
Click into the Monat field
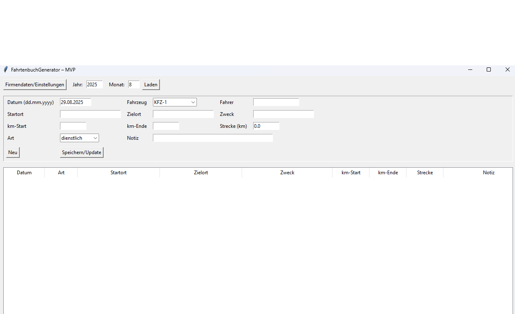[134, 85]
